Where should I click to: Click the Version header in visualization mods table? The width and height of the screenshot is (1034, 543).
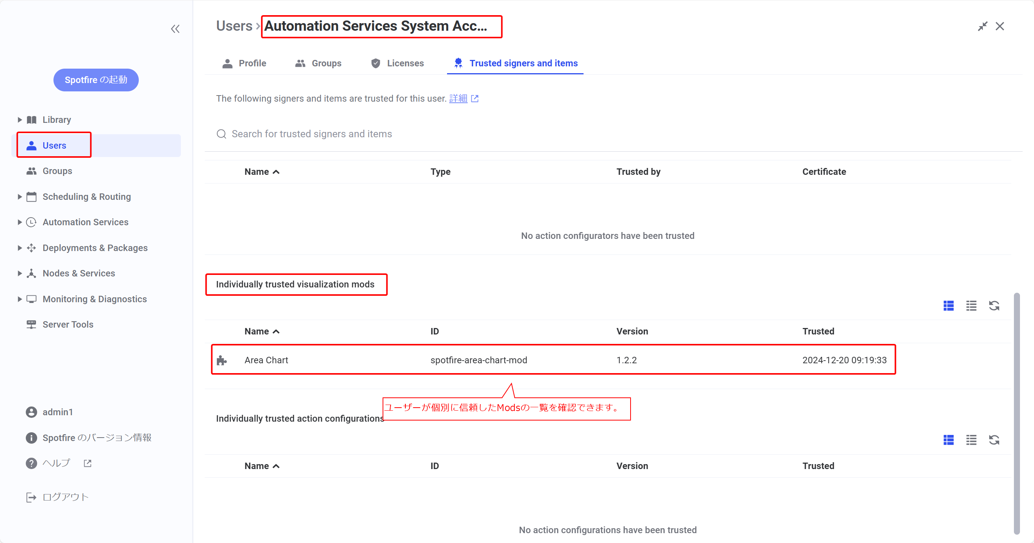632,331
